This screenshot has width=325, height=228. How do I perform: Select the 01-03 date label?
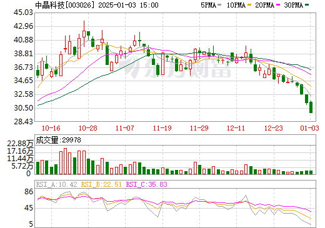(x=309, y=128)
